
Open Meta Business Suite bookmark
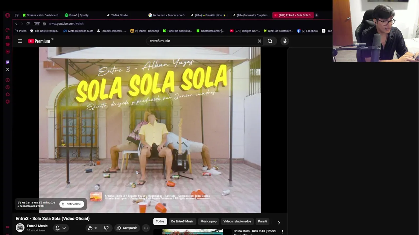[x=78, y=31]
